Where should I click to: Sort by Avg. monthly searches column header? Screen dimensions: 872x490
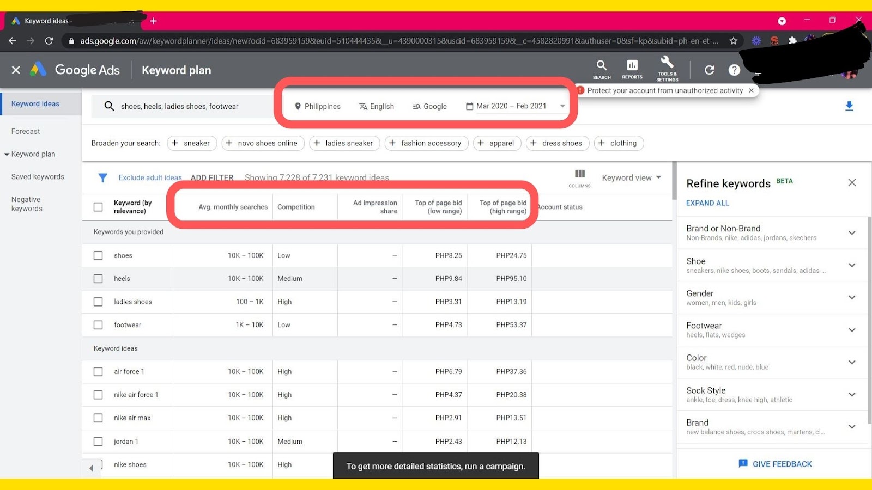pos(233,207)
